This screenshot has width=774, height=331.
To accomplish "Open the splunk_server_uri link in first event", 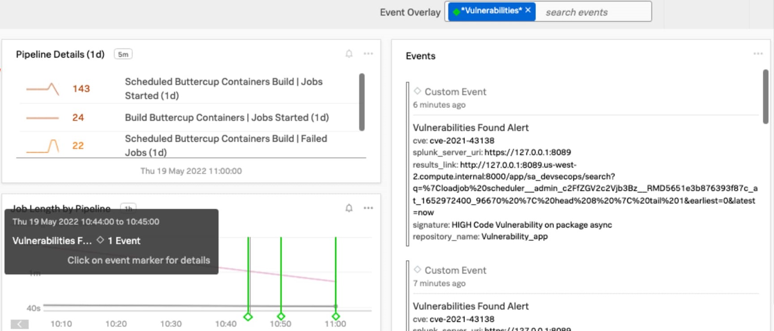I will coord(527,153).
